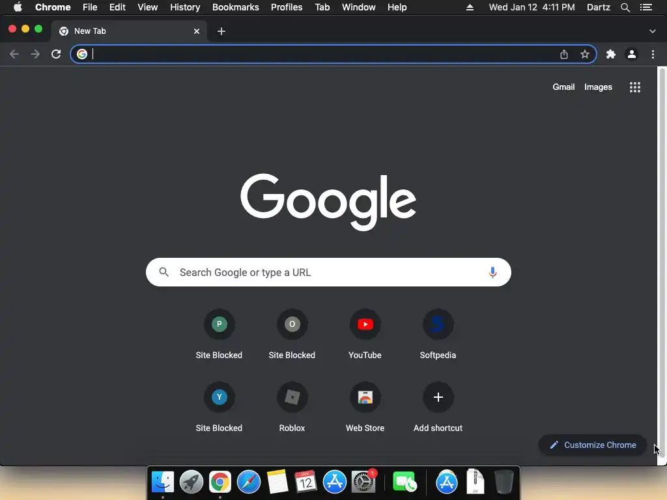Image resolution: width=667 pixels, height=500 pixels.
Task: Expand the tab search chevron
Action: click(653, 31)
